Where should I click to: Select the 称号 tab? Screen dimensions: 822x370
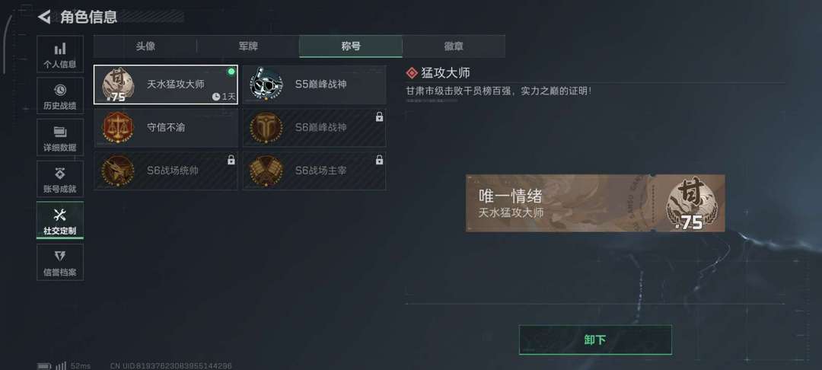tap(351, 46)
